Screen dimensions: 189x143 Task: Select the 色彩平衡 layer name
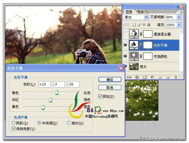[x=160, y=45]
